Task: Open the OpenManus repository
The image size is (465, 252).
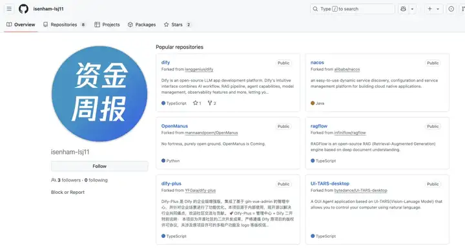Action: [x=174, y=126]
